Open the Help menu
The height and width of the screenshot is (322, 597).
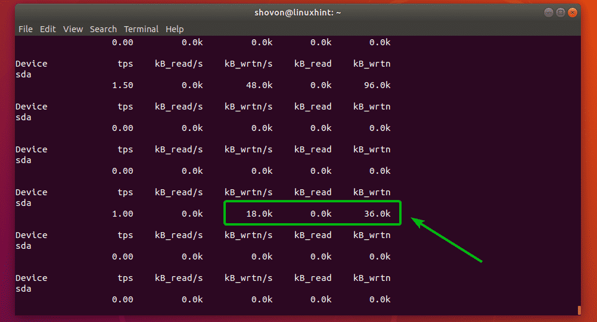tap(175, 29)
